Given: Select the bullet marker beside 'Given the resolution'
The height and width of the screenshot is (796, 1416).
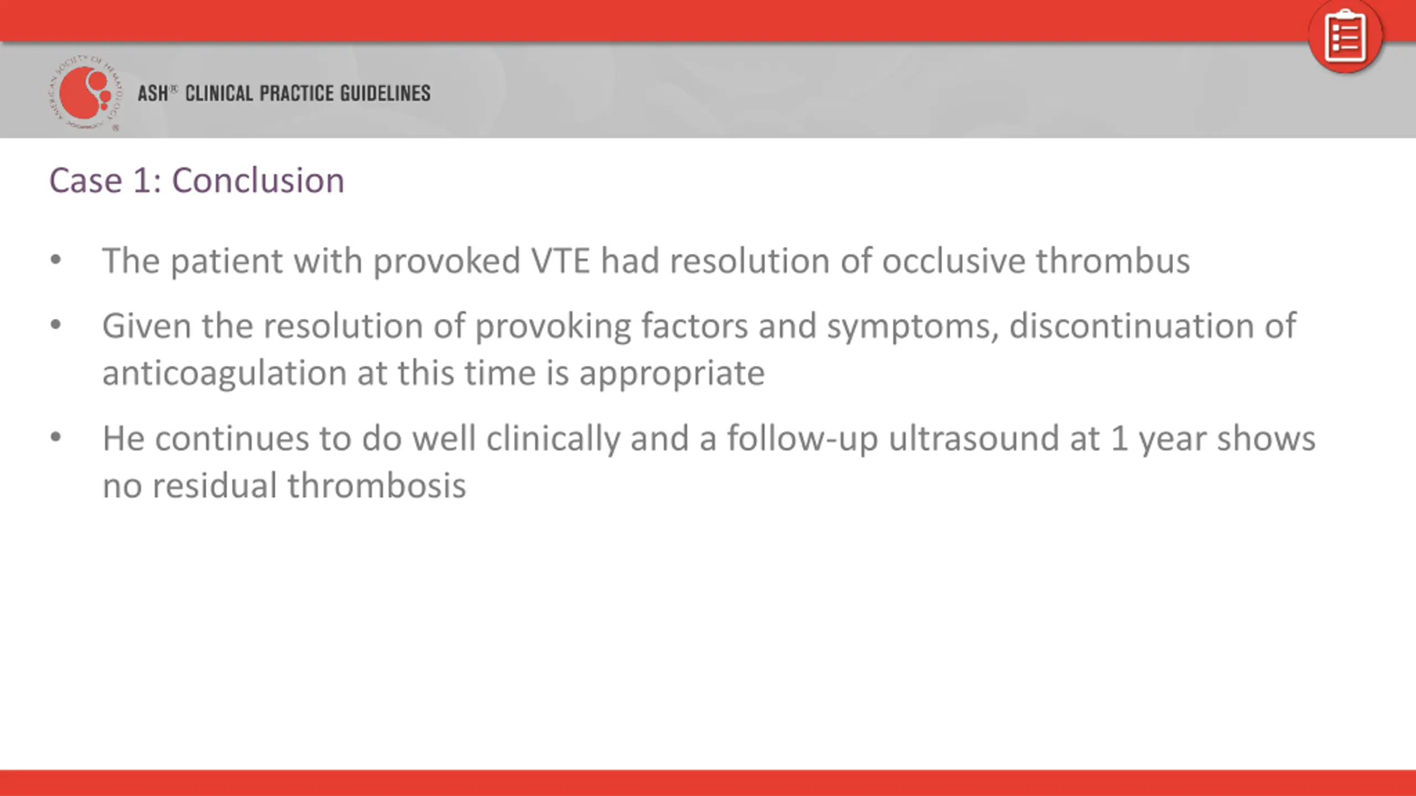Looking at the screenshot, I should tap(55, 325).
